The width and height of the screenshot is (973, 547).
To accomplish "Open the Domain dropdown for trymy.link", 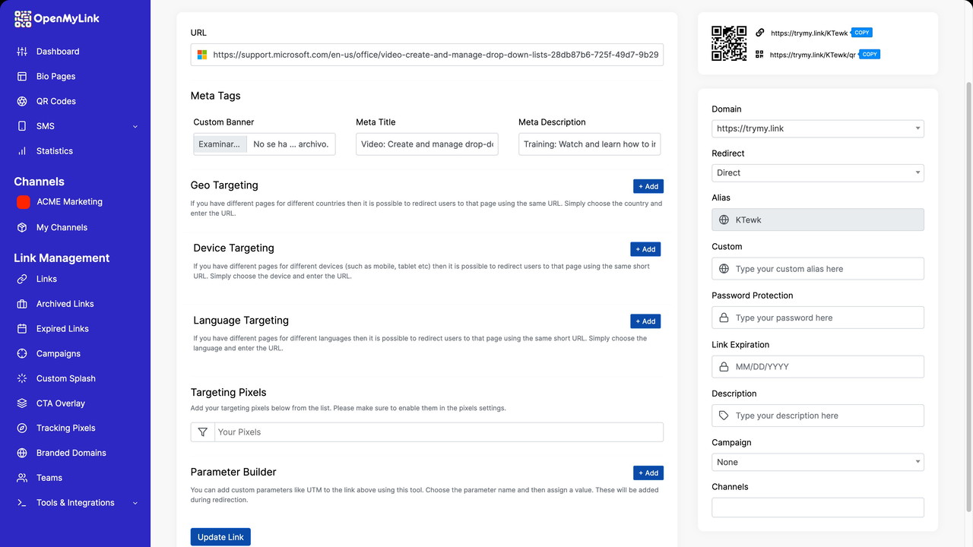I will [x=817, y=128].
